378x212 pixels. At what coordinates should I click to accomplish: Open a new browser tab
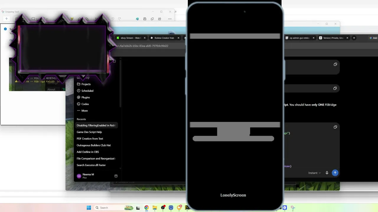354,38
